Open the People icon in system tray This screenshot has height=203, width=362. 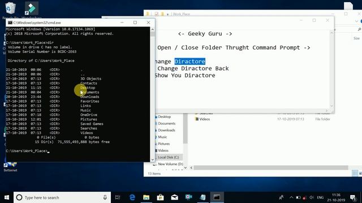pyautogui.click(x=281, y=197)
